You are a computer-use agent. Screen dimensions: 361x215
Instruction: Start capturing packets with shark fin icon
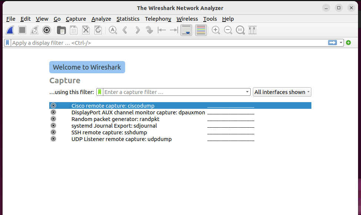[x=10, y=30]
